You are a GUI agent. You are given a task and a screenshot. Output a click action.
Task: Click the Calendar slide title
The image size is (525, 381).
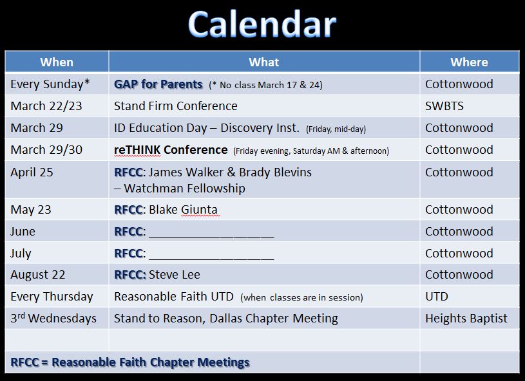pyautogui.click(x=262, y=24)
